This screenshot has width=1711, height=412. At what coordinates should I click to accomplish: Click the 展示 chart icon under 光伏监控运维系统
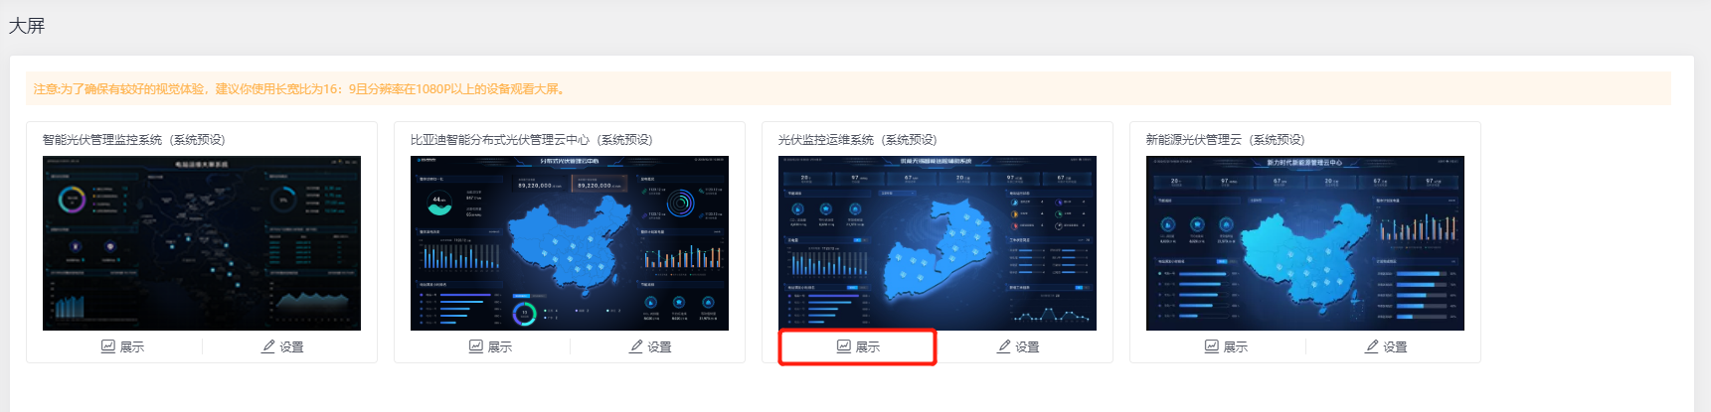point(844,346)
